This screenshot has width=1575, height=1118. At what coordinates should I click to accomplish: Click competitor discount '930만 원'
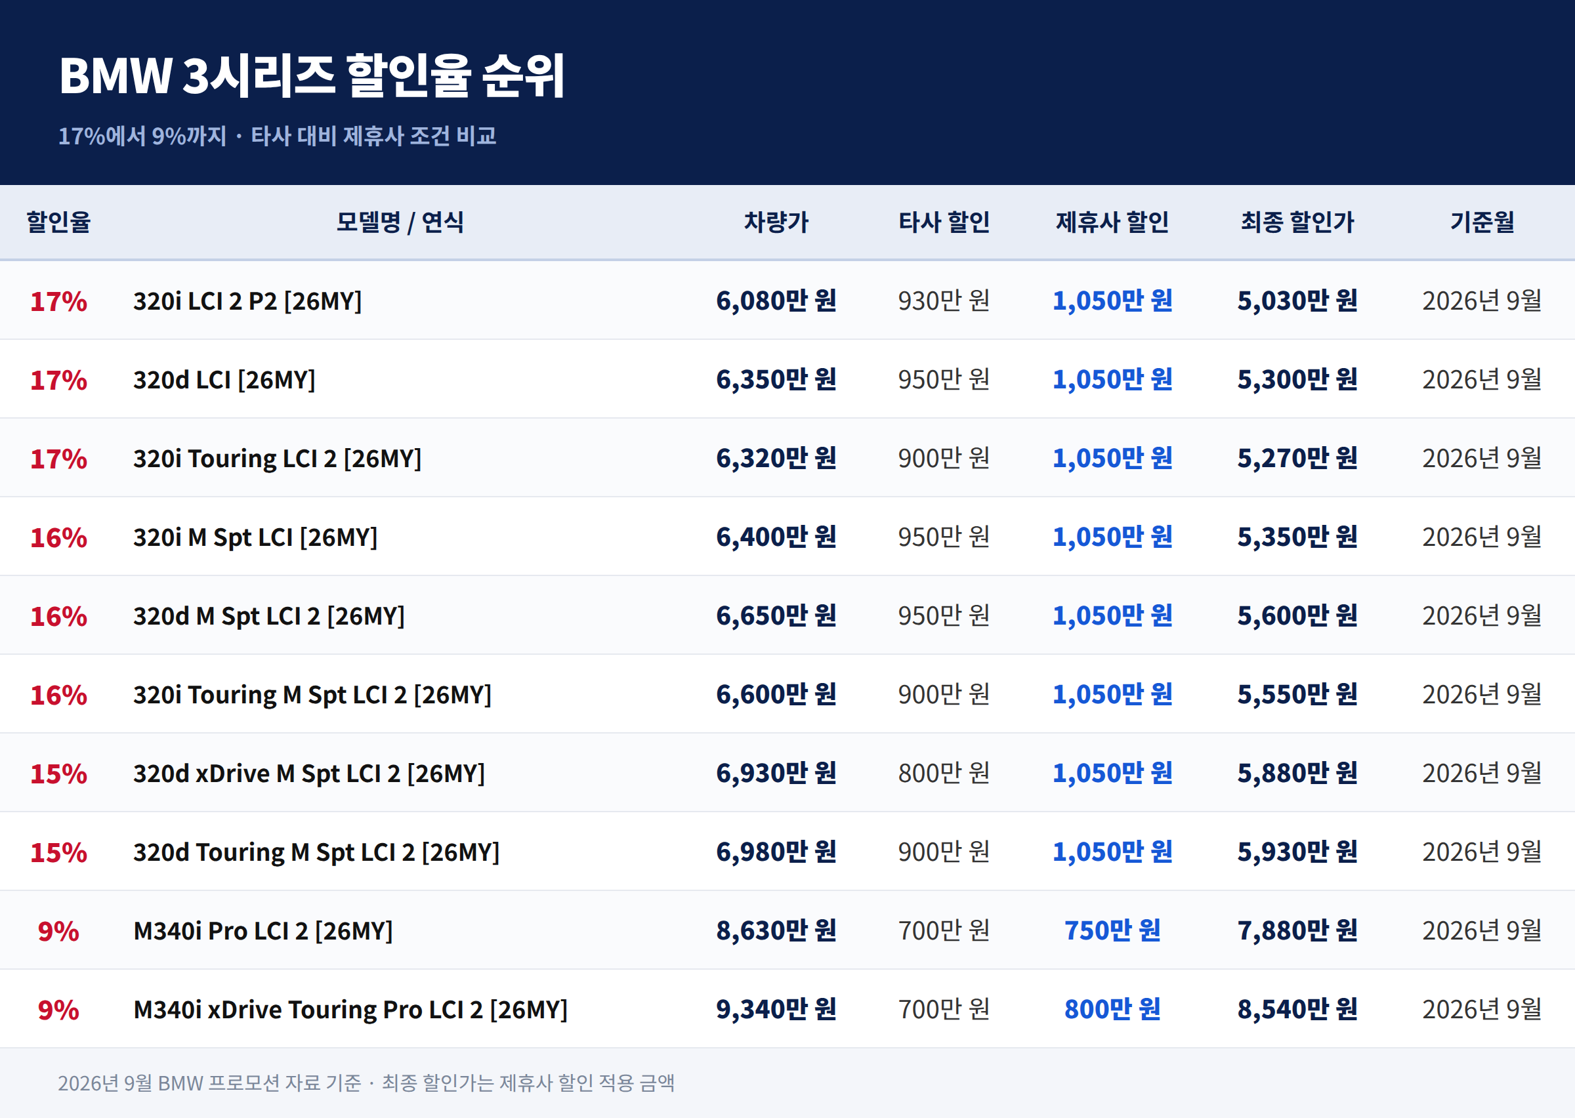tap(944, 301)
